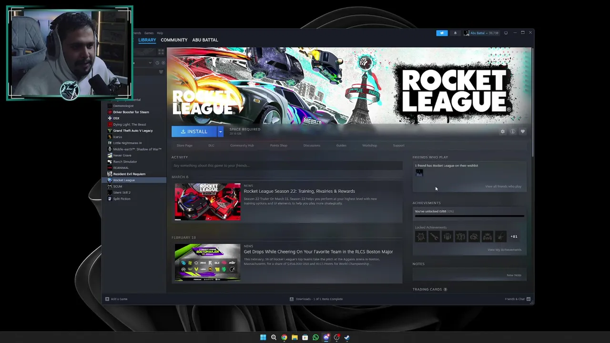Image resolution: width=610 pixels, height=343 pixels.
Task: Click Add a Game
Action: coord(116,299)
